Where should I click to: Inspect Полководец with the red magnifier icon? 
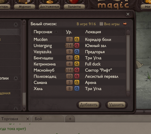77,76
